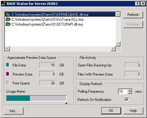Click the Files With Preview Data value field
Screen dimensions: 147x118
(x=132, y=74)
